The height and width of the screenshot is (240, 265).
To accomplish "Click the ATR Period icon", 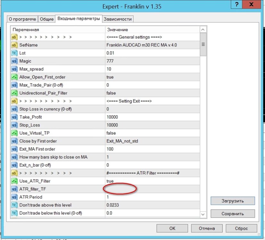I will click(14, 197).
